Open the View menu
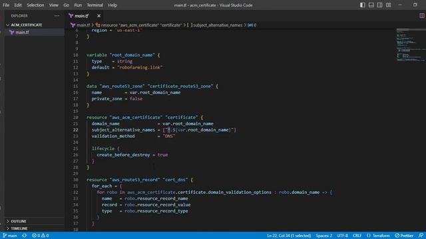The height and width of the screenshot is (239, 426). (53, 5)
